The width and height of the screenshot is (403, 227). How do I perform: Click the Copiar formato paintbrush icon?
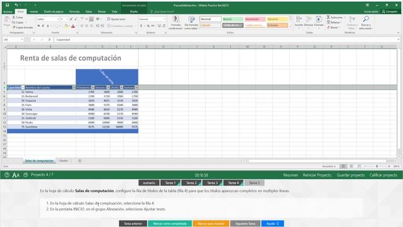14,27
